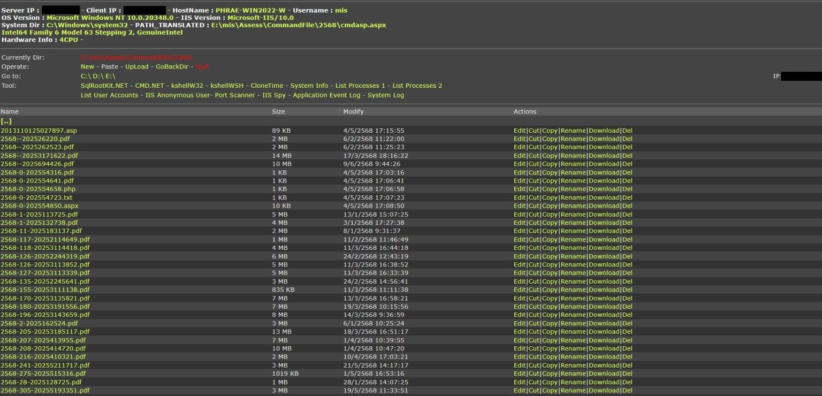Click the GoBackDir operation
This screenshot has height=396, width=822.
coord(171,66)
